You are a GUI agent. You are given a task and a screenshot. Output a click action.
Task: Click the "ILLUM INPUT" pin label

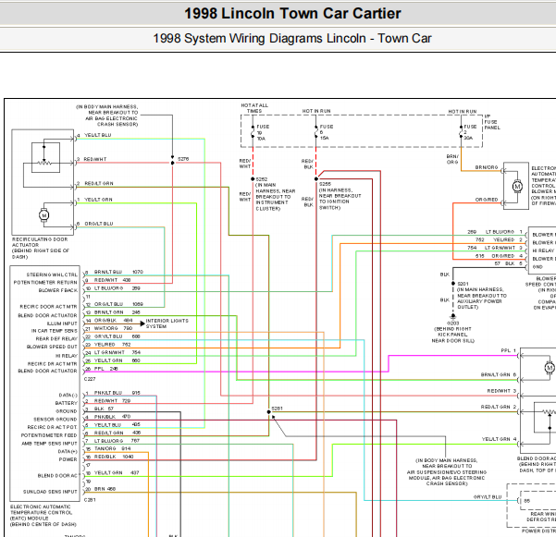(62, 323)
